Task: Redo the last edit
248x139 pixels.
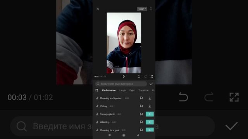Action: coord(145,76)
